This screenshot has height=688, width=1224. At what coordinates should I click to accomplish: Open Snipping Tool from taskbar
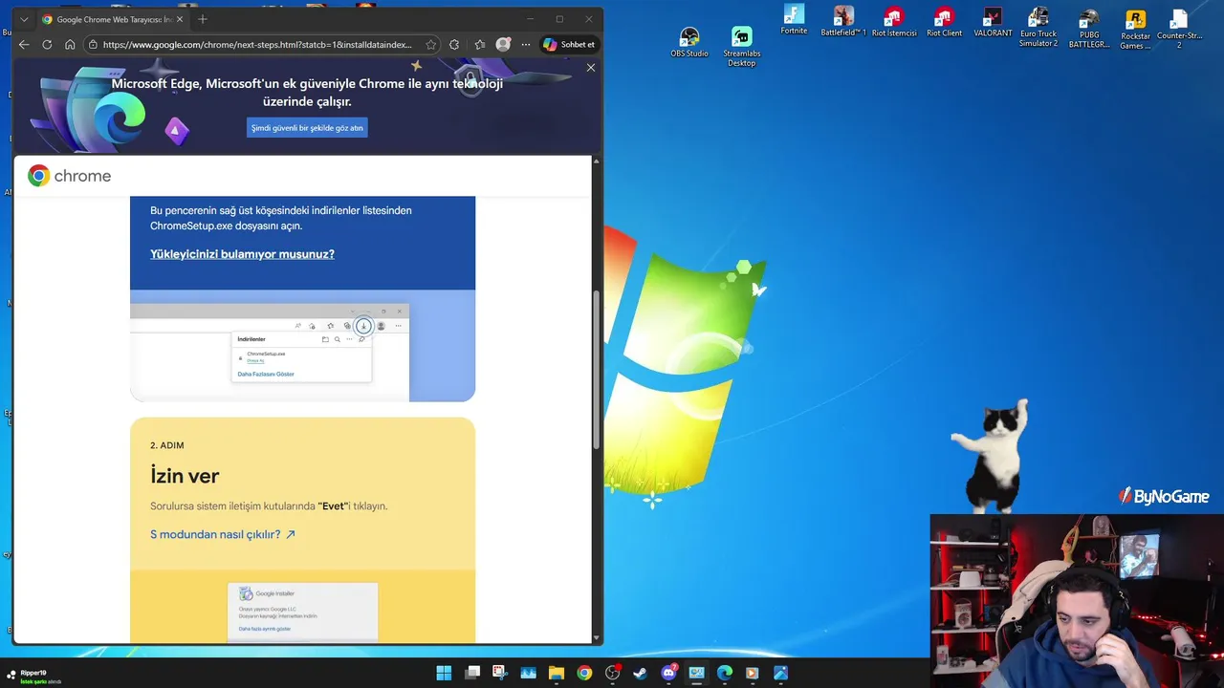pyautogui.click(x=499, y=673)
